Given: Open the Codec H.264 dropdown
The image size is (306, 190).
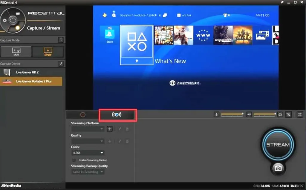Looking at the screenshot, I should click(x=88, y=153).
